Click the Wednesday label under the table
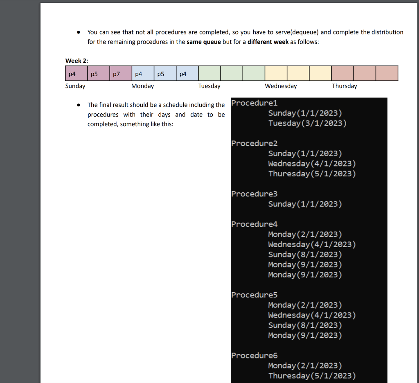The height and width of the screenshot is (383, 419). (x=281, y=86)
